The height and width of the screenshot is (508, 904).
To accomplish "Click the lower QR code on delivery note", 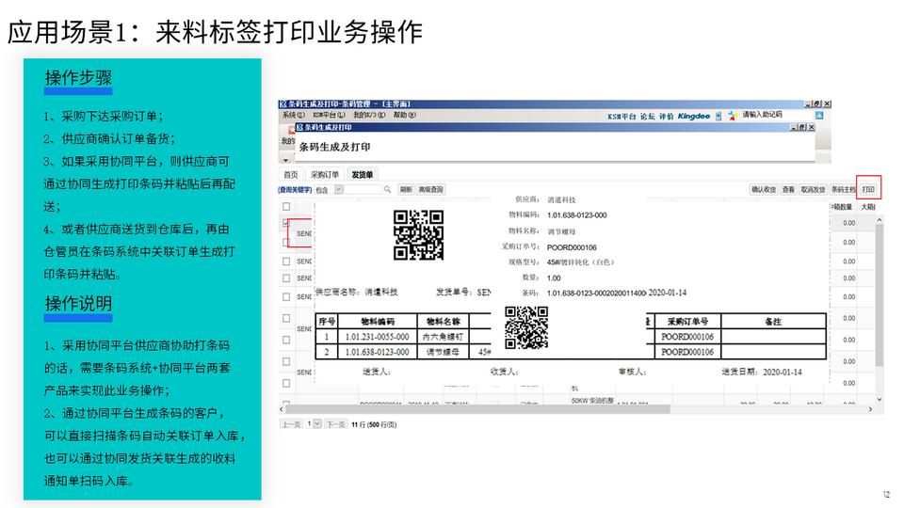I will pos(526,328).
